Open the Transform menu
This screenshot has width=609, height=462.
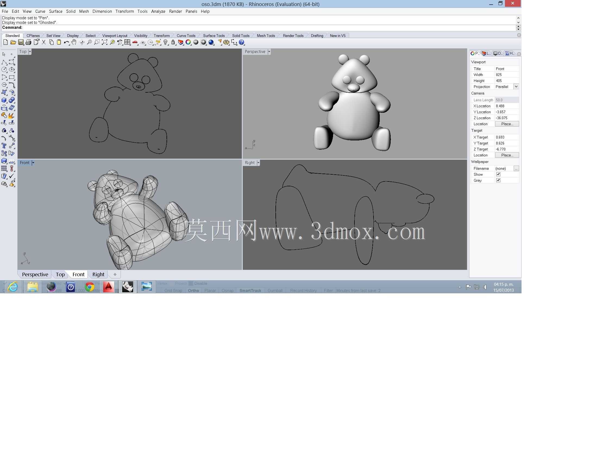(124, 11)
